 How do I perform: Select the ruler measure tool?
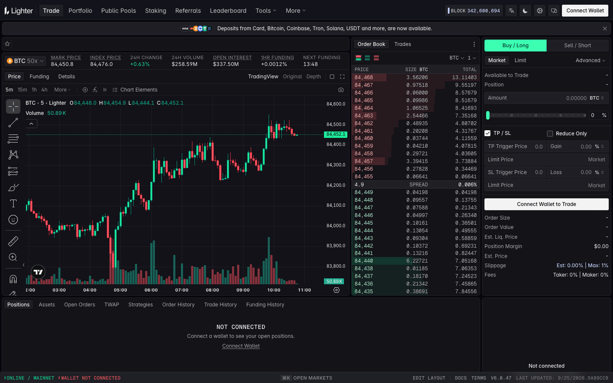(13, 241)
